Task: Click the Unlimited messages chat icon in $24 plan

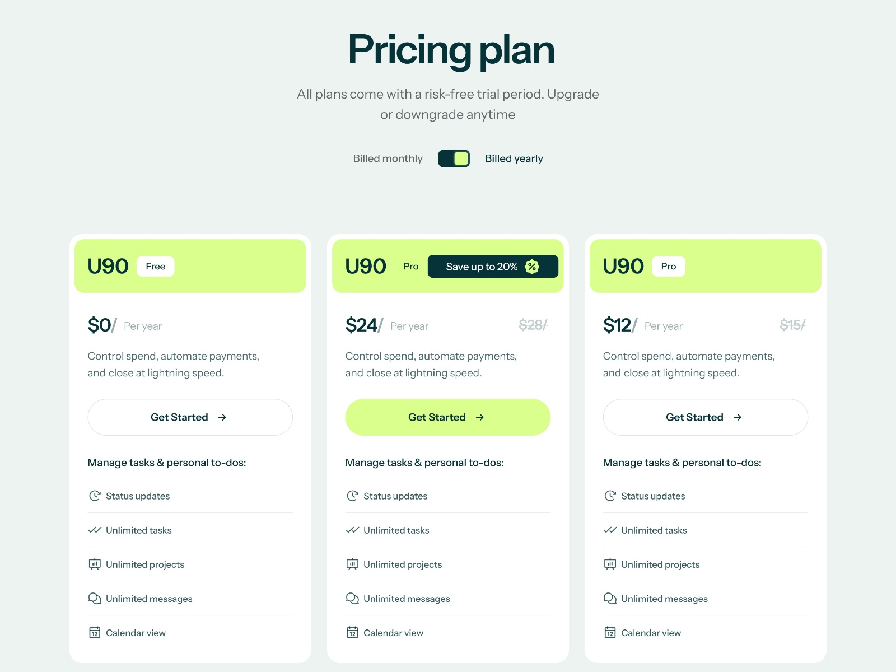Action: coord(352,599)
